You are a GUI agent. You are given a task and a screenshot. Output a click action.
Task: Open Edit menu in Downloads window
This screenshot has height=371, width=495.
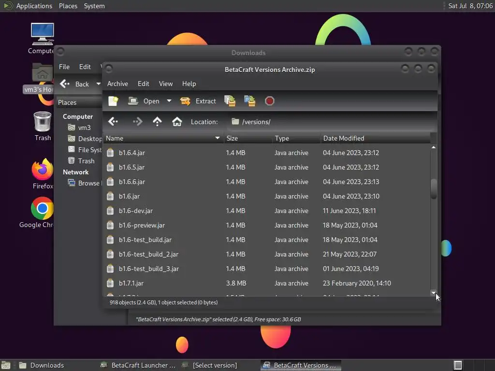(x=85, y=67)
